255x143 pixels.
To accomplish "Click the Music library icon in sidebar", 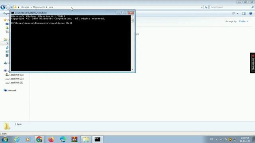I will 7,47.
